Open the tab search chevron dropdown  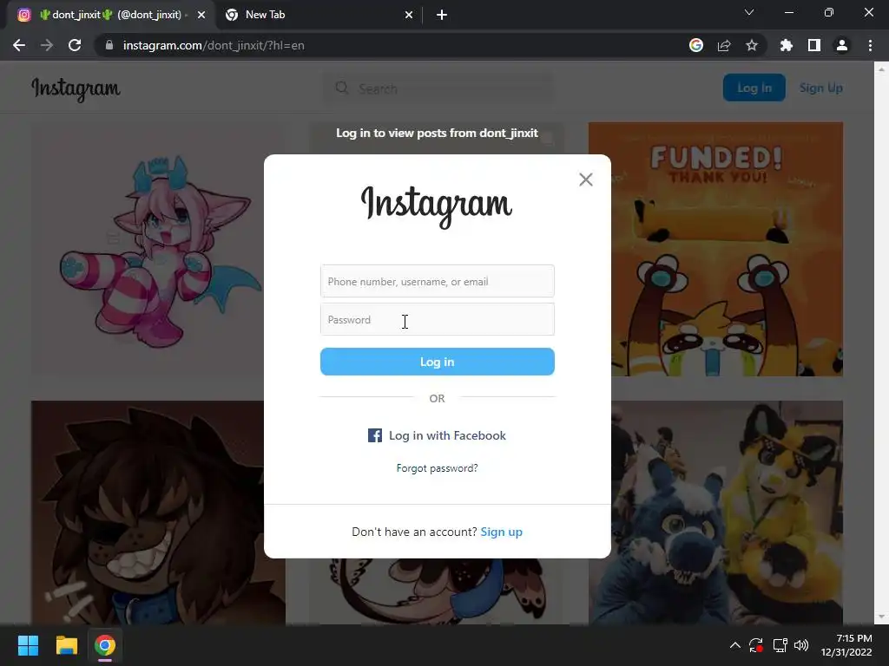click(749, 12)
